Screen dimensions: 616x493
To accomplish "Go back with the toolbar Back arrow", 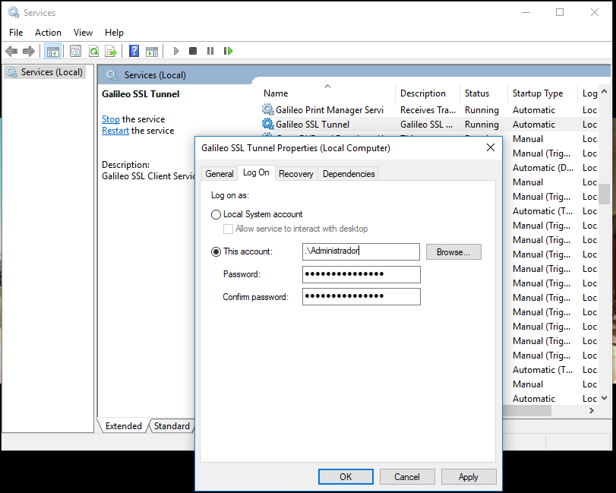I will [11, 51].
